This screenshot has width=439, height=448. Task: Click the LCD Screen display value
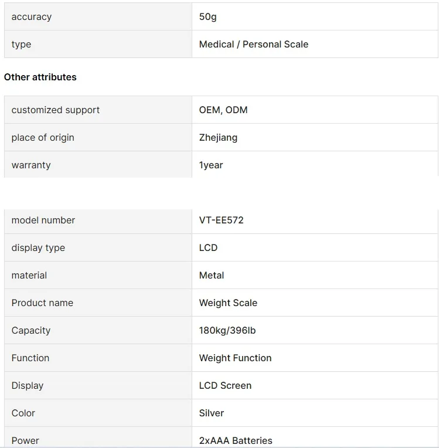coord(225,385)
